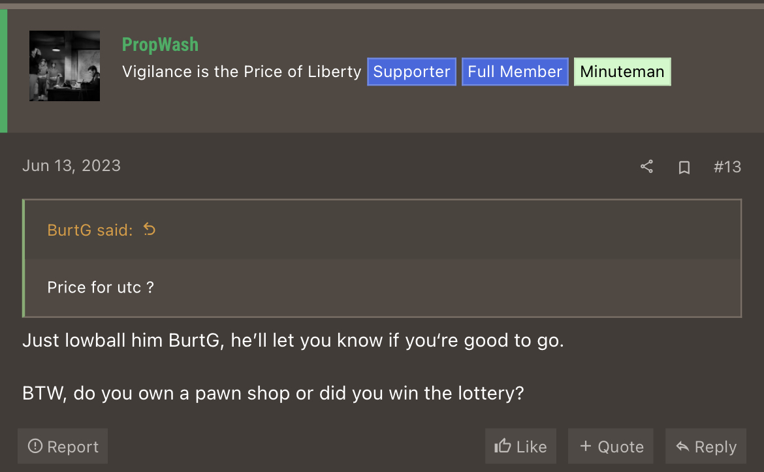Click the Minuteman badge
Screen dimensions: 764x472
click(622, 72)
